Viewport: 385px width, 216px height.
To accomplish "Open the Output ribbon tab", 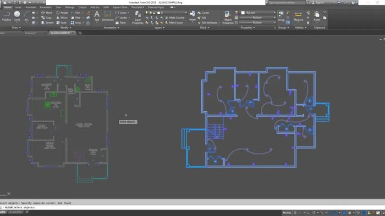I will click(x=82, y=7).
